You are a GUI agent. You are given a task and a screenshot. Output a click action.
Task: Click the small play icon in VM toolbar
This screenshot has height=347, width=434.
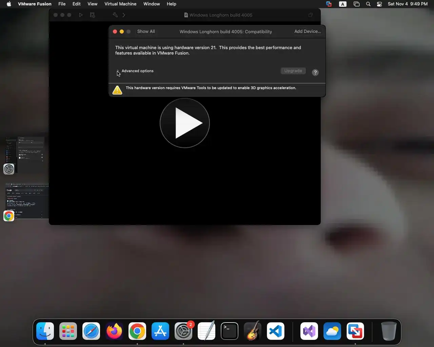(81, 15)
